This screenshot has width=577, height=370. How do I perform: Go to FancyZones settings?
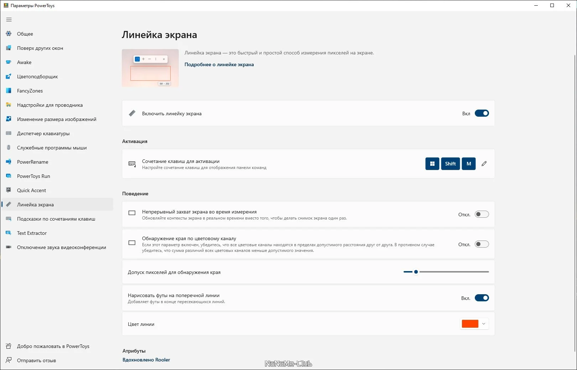[x=58, y=91]
